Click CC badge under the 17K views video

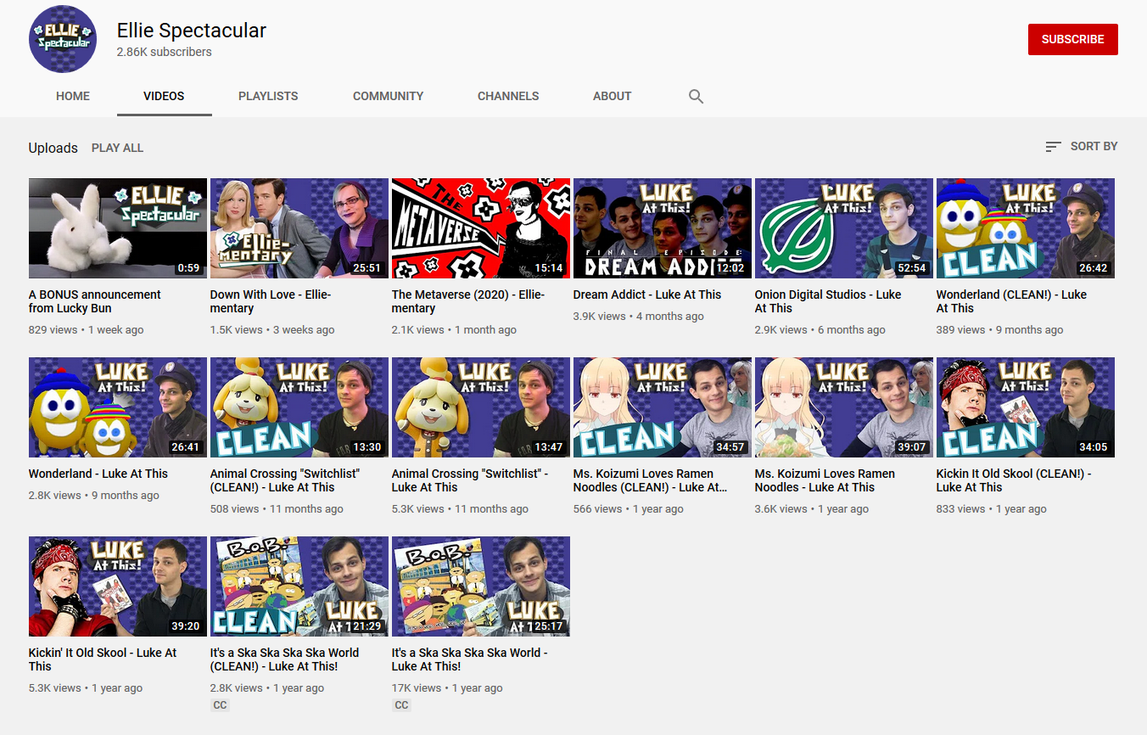click(x=402, y=705)
